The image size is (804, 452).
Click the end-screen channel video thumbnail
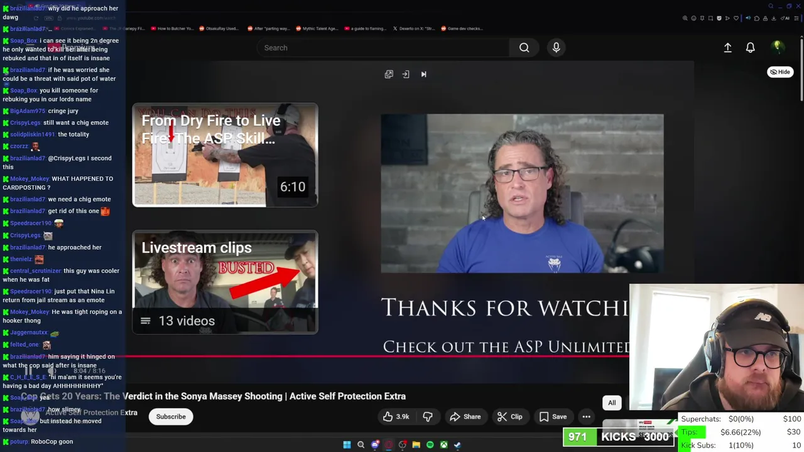(522, 193)
